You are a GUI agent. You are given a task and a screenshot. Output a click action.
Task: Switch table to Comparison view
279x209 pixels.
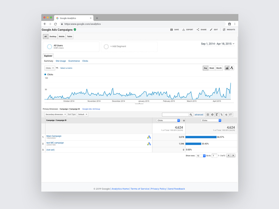point(221,115)
